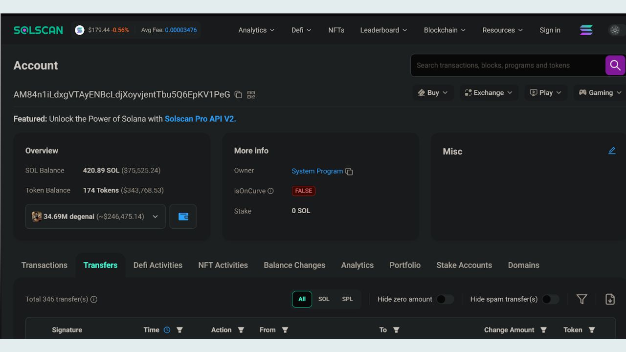626x352 pixels.
Task: Copy the System Program owner address
Action: click(349, 172)
